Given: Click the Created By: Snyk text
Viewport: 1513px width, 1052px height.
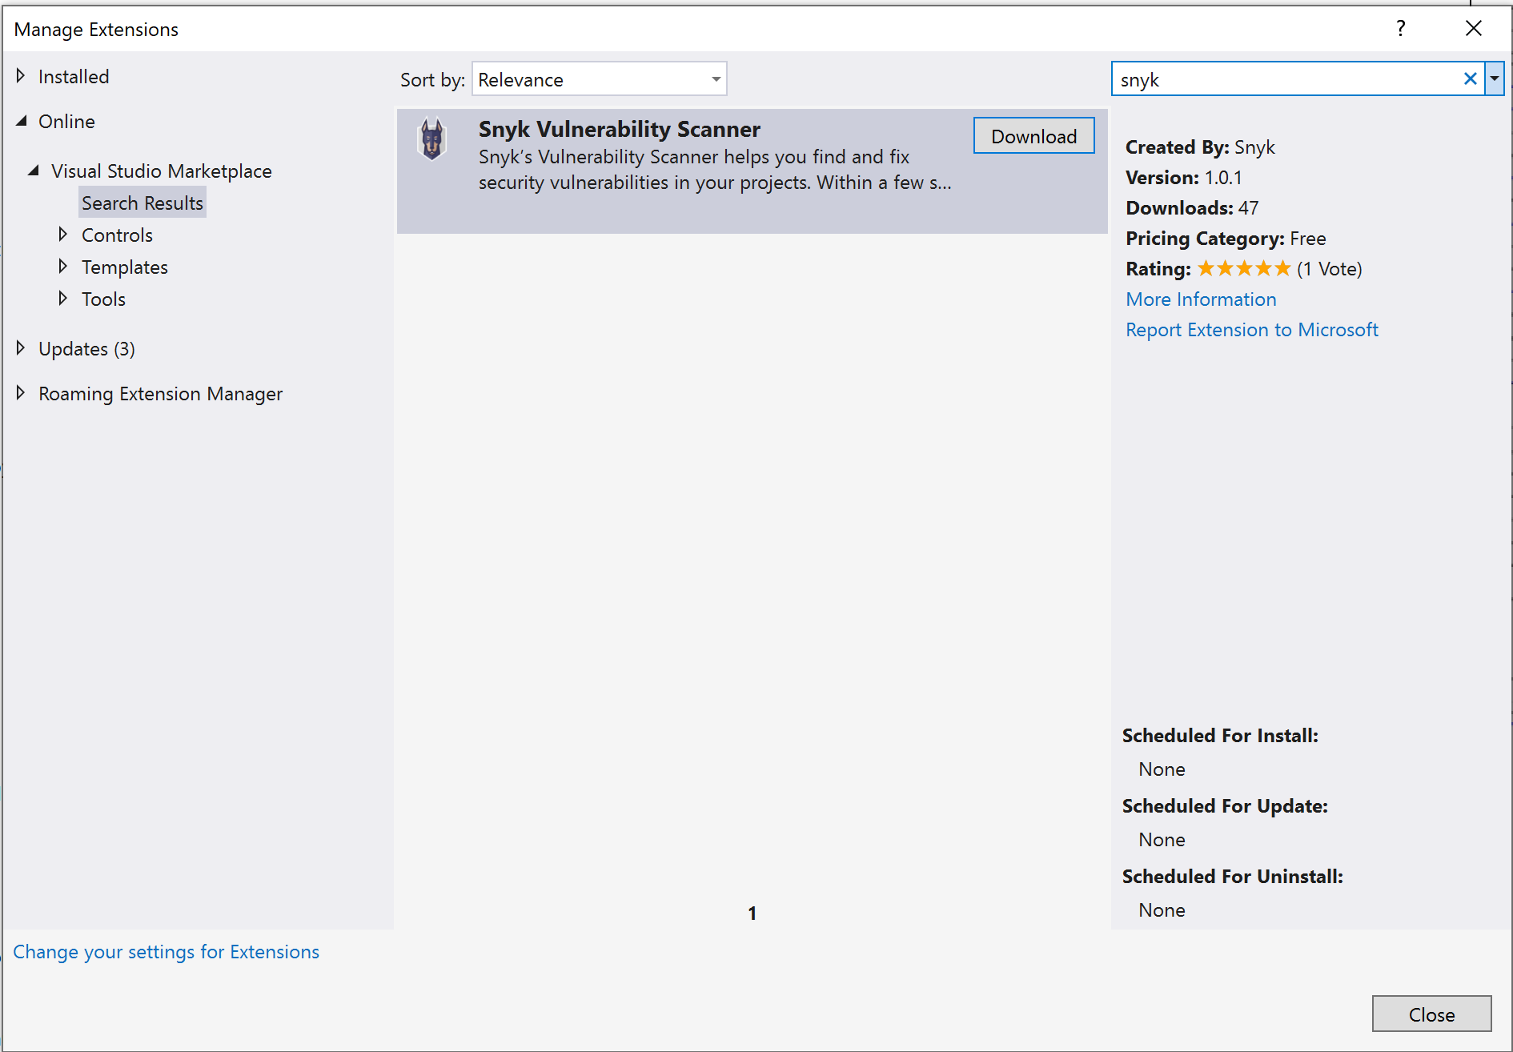Looking at the screenshot, I should tap(1200, 147).
